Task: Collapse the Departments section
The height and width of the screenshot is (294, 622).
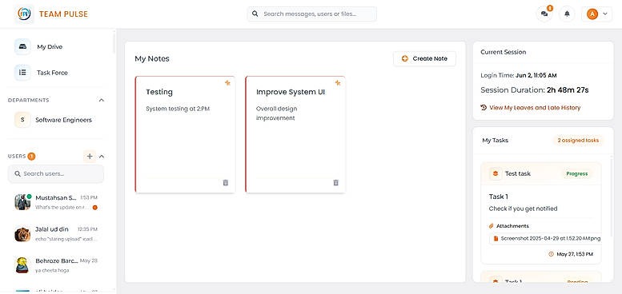Action: (102, 100)
